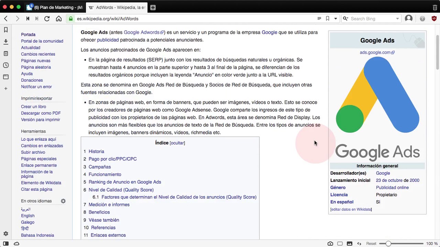This screenshot has height=247, width=440.
Task: Open the Bookmarks panel in sidebar
Action: point(6,30)
